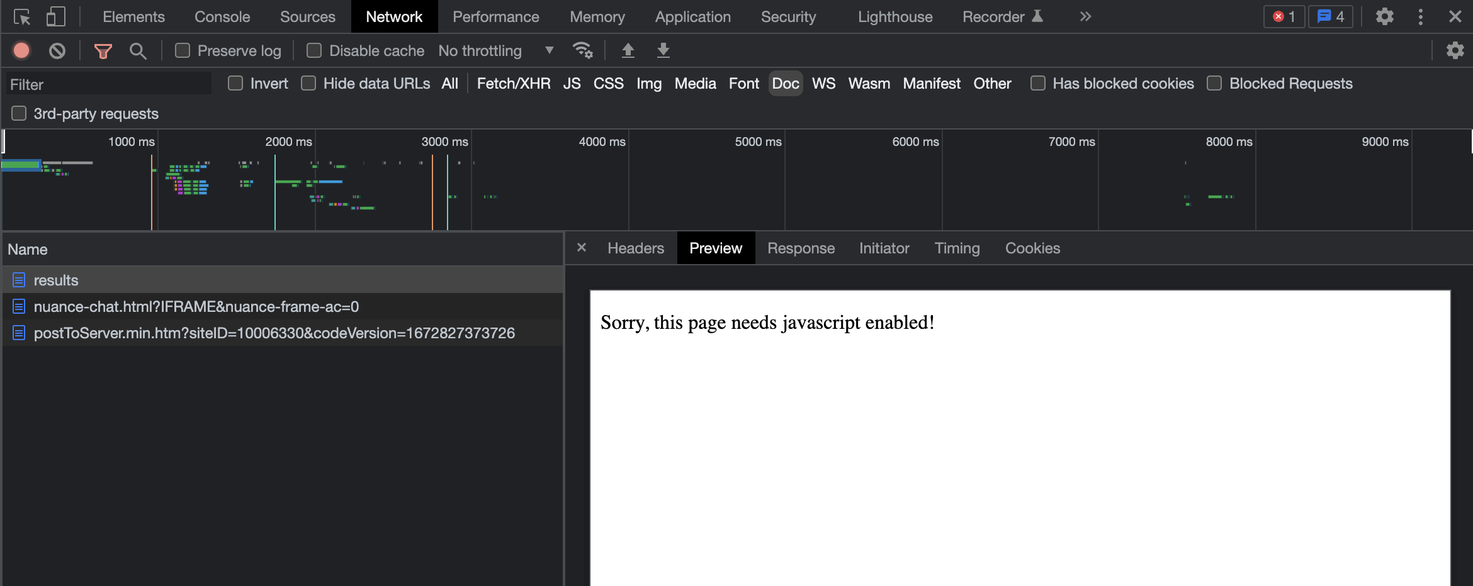Switch to the Console tab

[x=222, y=17]
